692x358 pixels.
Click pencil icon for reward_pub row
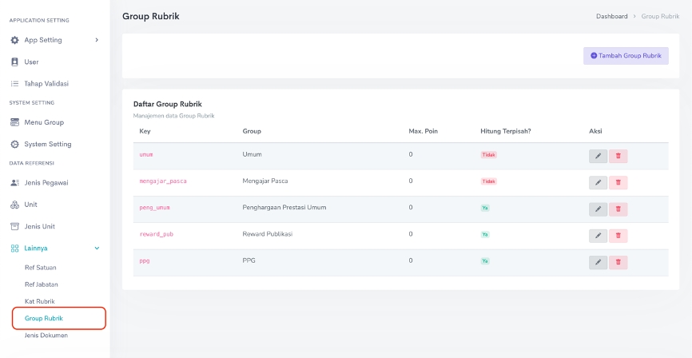598,236
